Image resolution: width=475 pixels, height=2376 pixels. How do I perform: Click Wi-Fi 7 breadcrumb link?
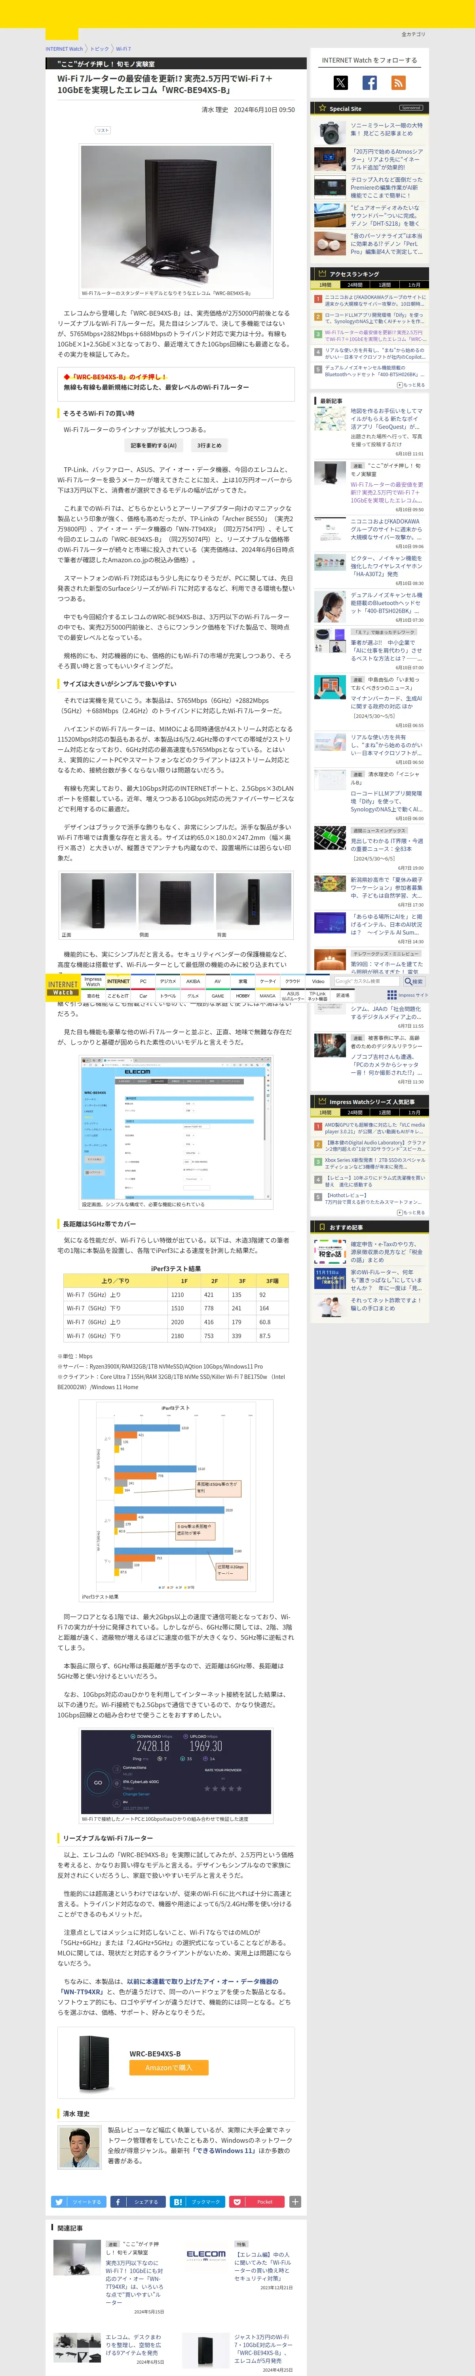pyautogui.click(x=123, y=49)
